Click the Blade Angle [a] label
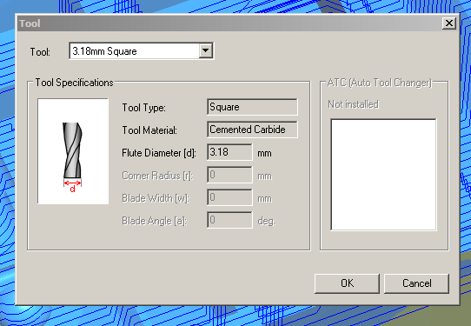 [155, 221]
